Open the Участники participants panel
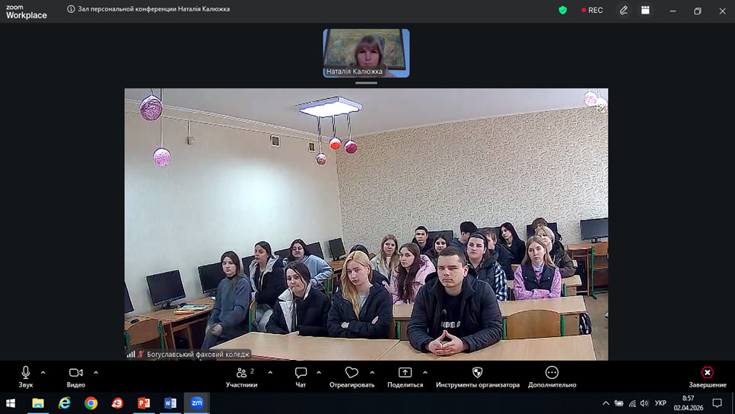 [x=242, y=373]
